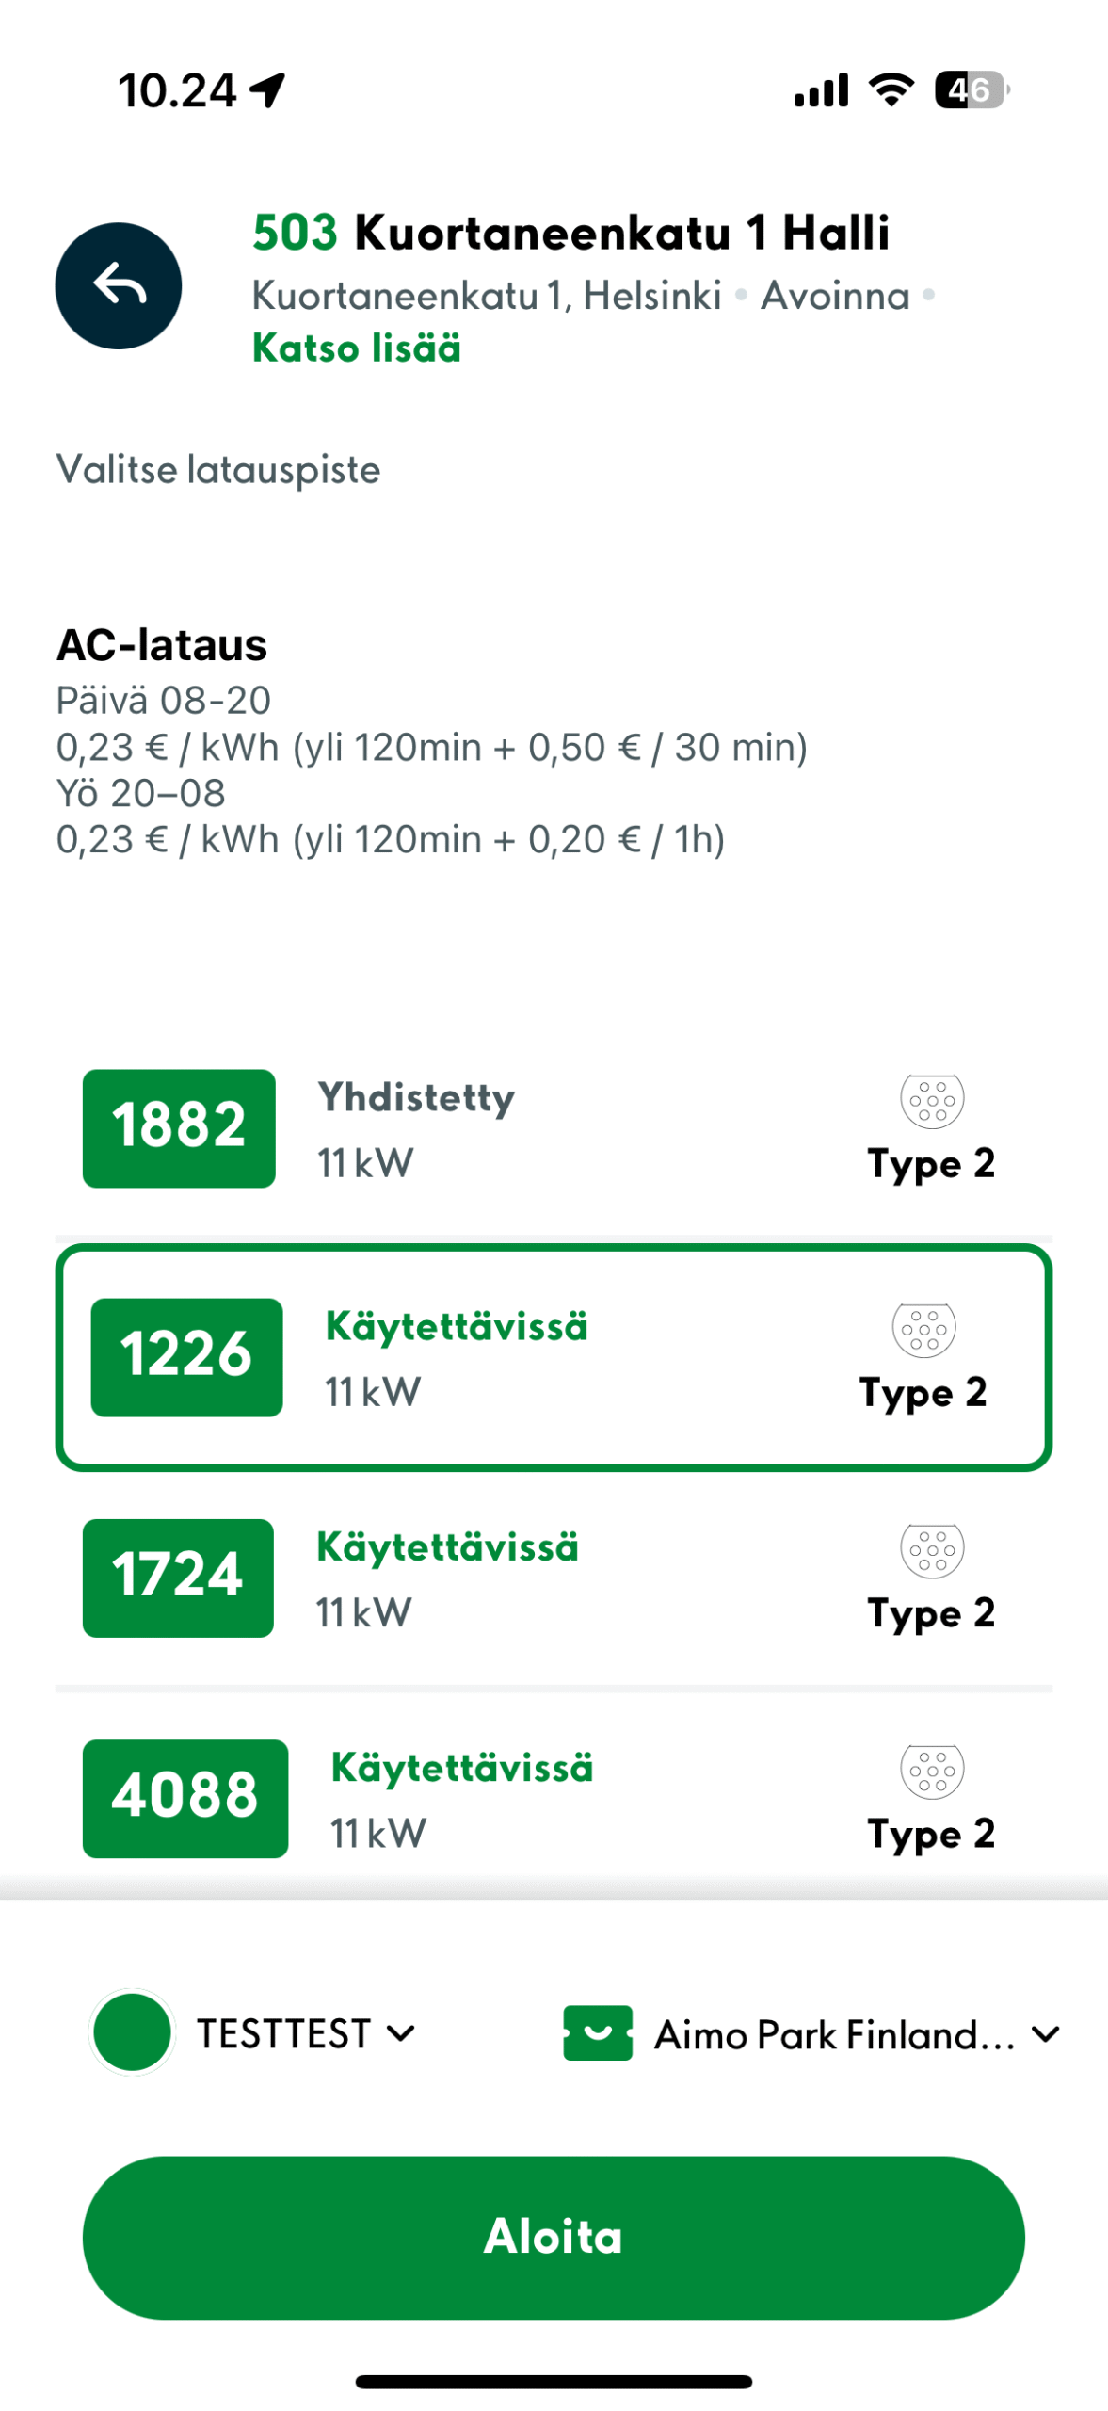Select charging point 4088
The height and width of the screenshot is (2411, 1108).
[x=554, y=1798]
